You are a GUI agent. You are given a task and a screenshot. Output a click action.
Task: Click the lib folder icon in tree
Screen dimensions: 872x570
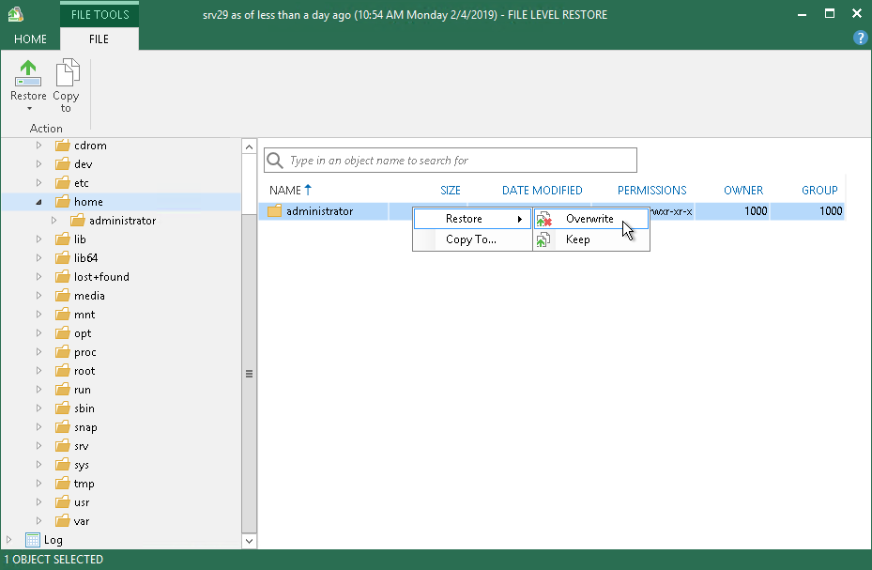click(x=62, y=239)
